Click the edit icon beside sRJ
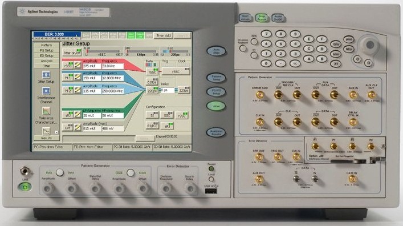This screenshot has width=403, height=226. pos(78,115)
